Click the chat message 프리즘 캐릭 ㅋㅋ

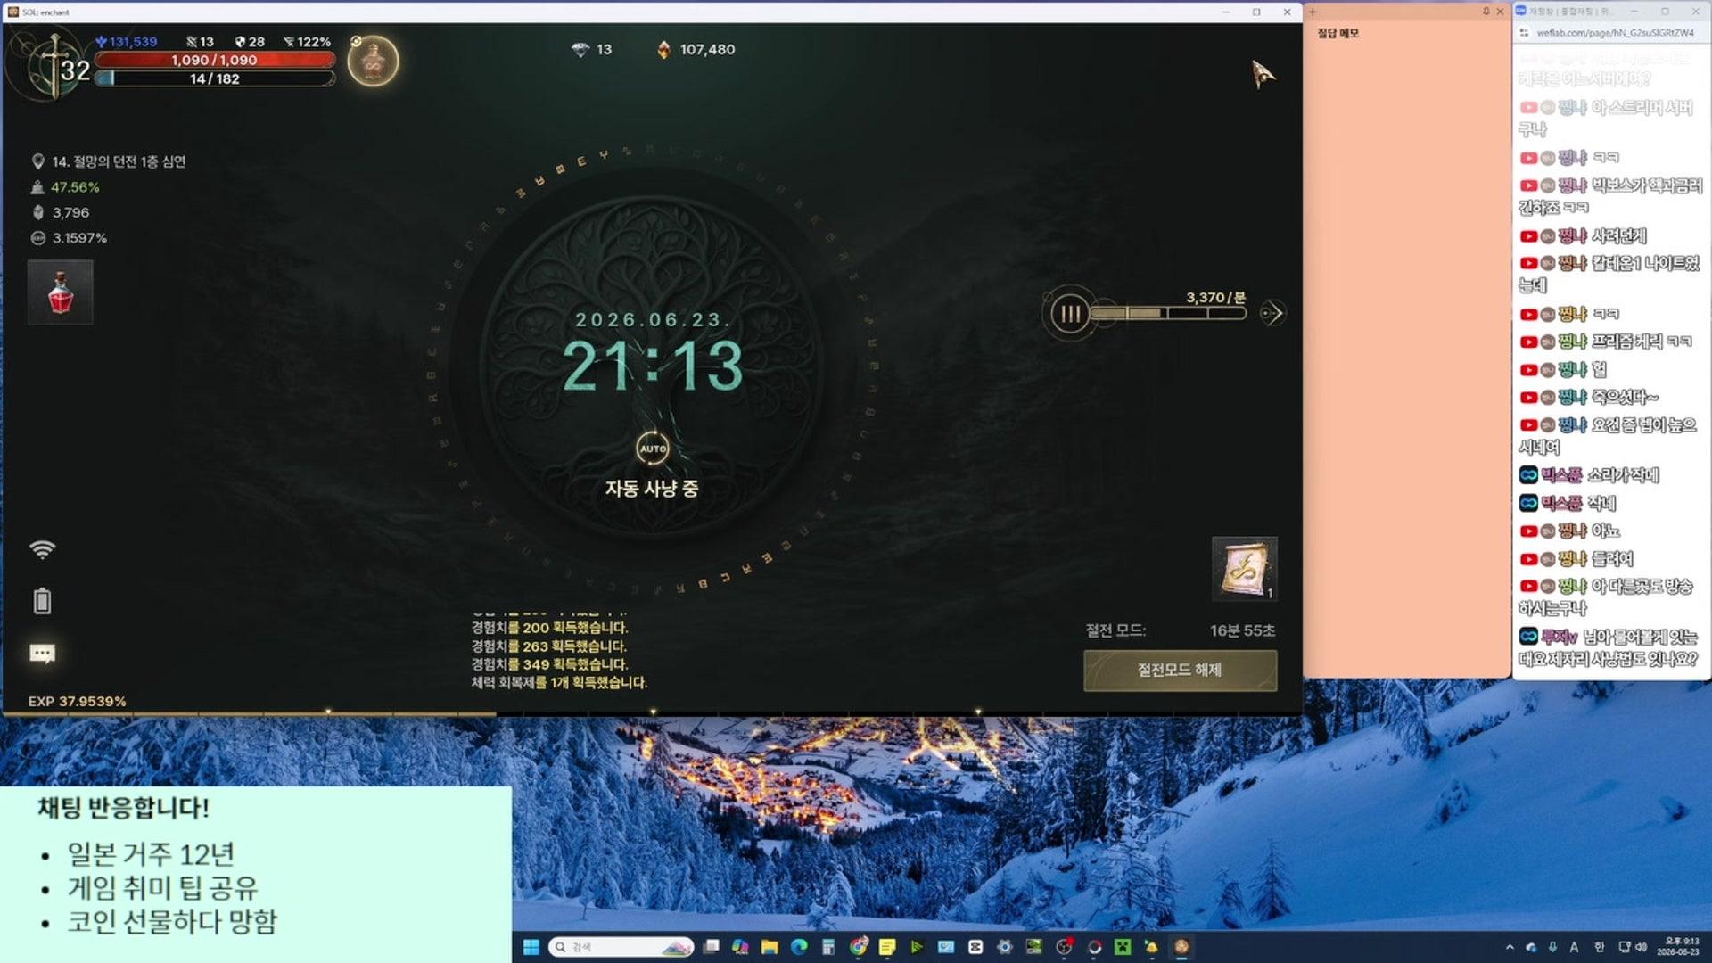(1606, 342)
